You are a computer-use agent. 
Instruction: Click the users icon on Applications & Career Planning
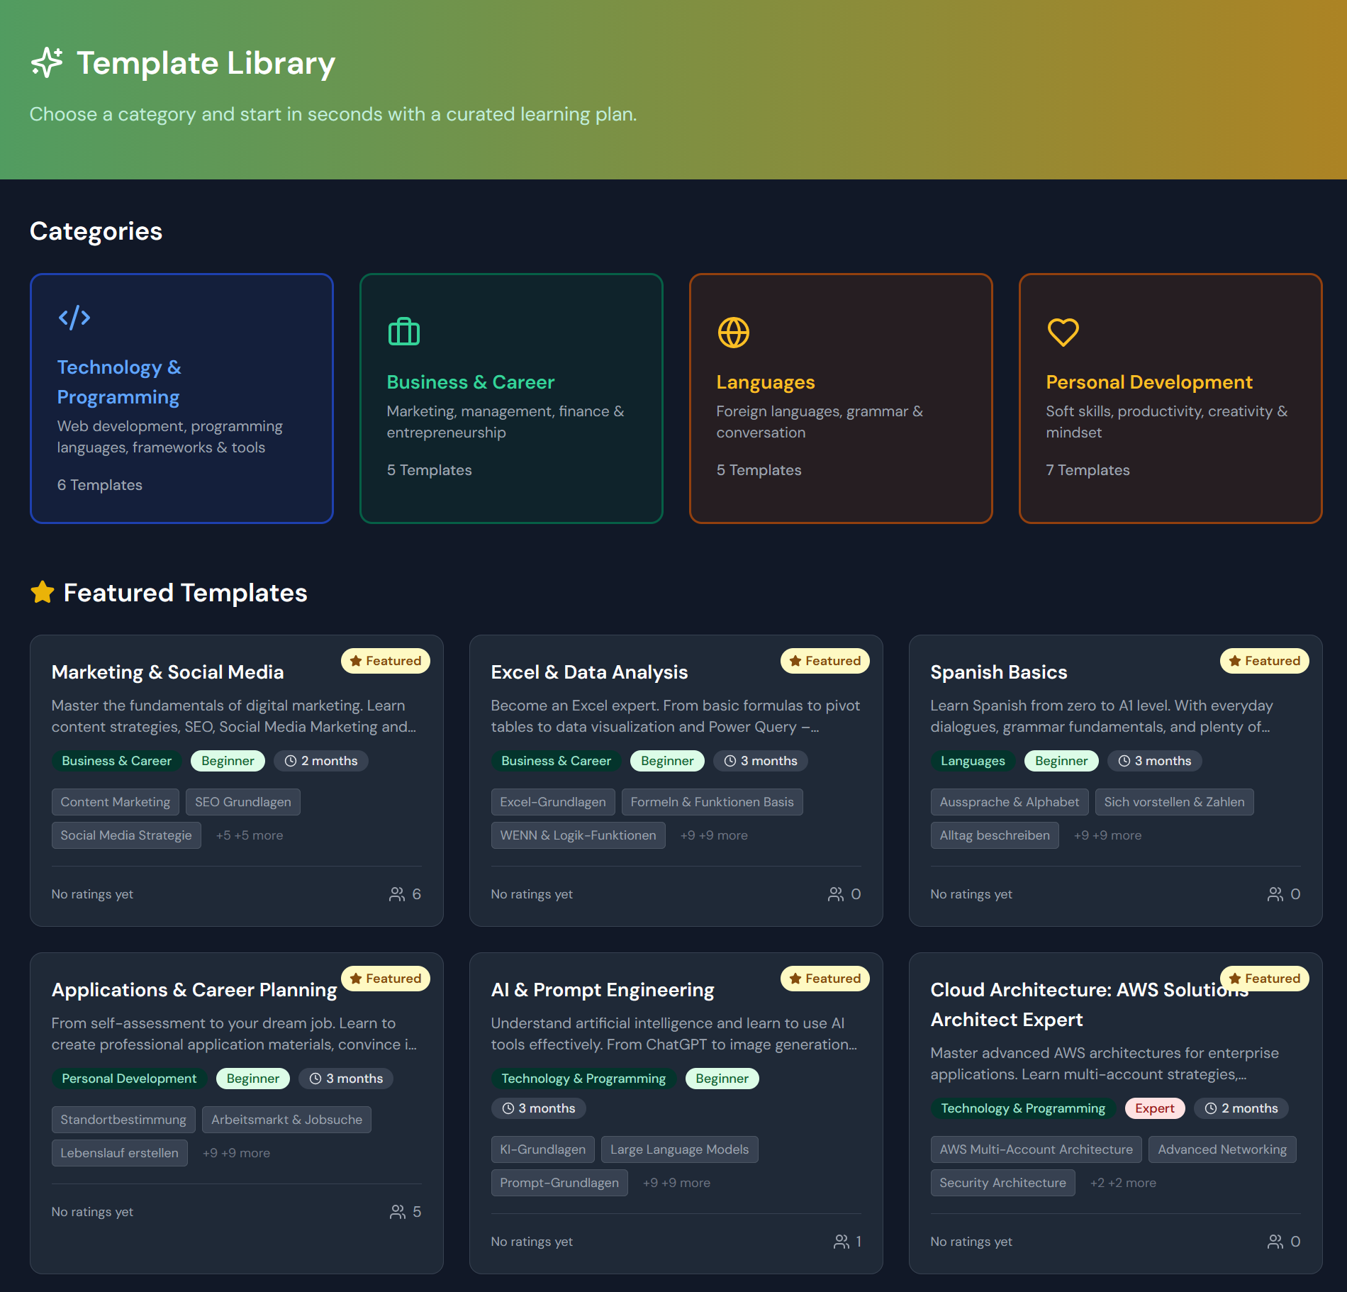[x=398, y=1212]
